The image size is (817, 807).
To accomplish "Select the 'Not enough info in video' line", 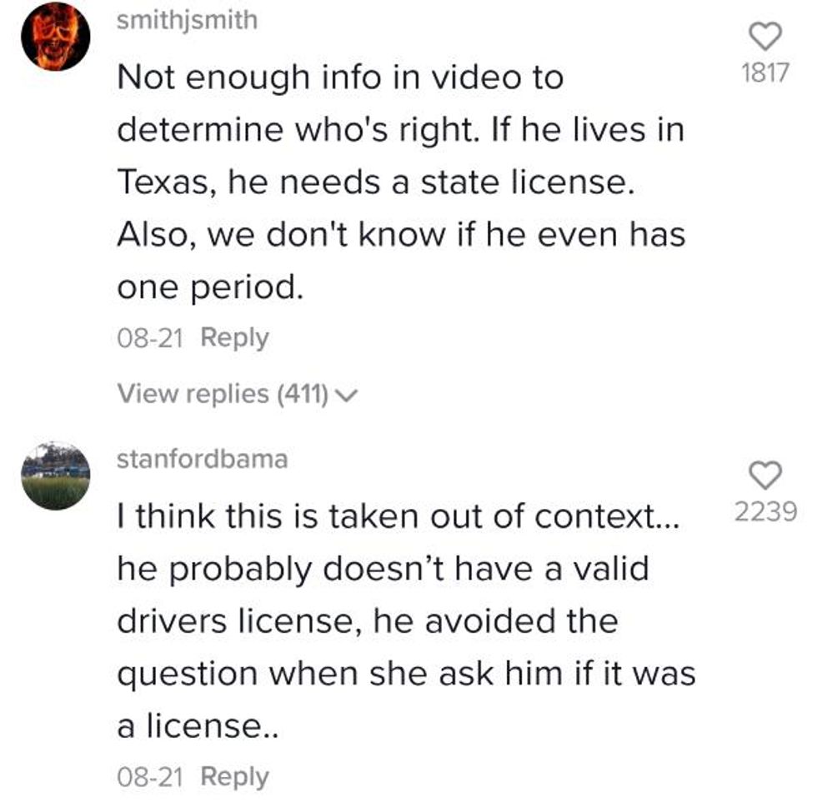I will (x=340, y=78).
